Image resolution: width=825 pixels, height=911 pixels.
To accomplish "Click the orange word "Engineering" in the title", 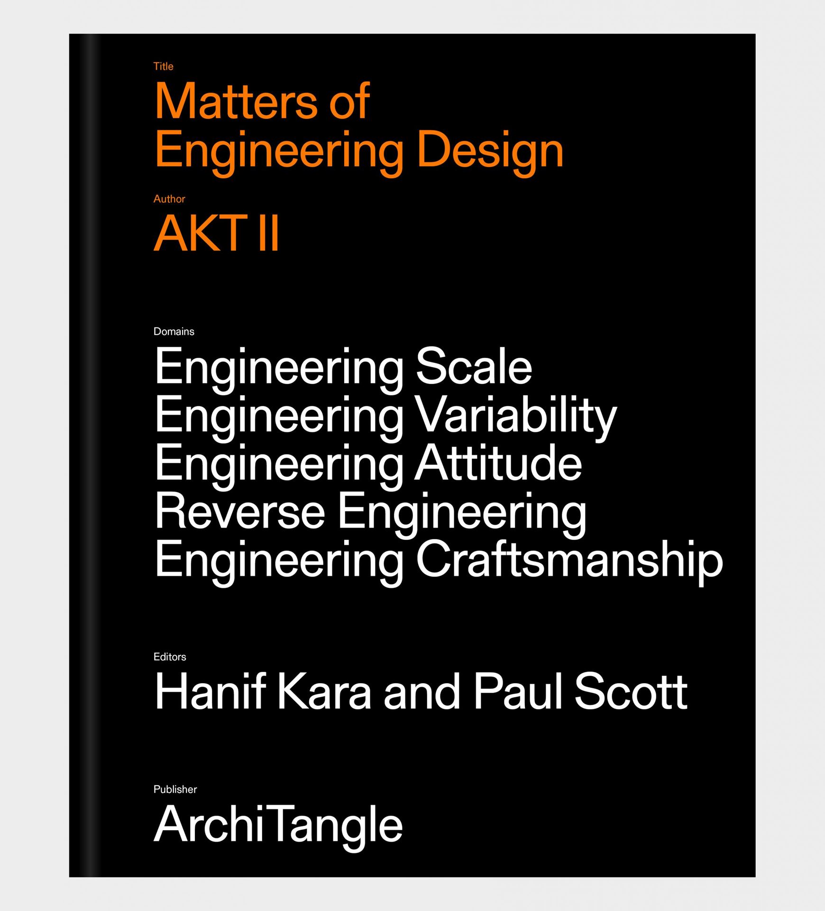I will point(279,151).
